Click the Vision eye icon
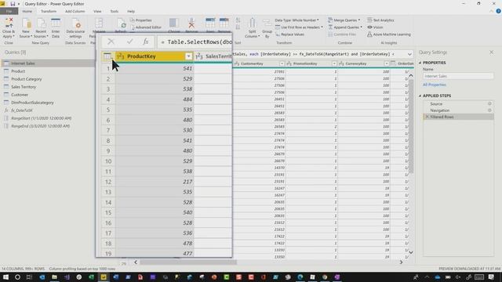502x282 pixels. point(369,27)
